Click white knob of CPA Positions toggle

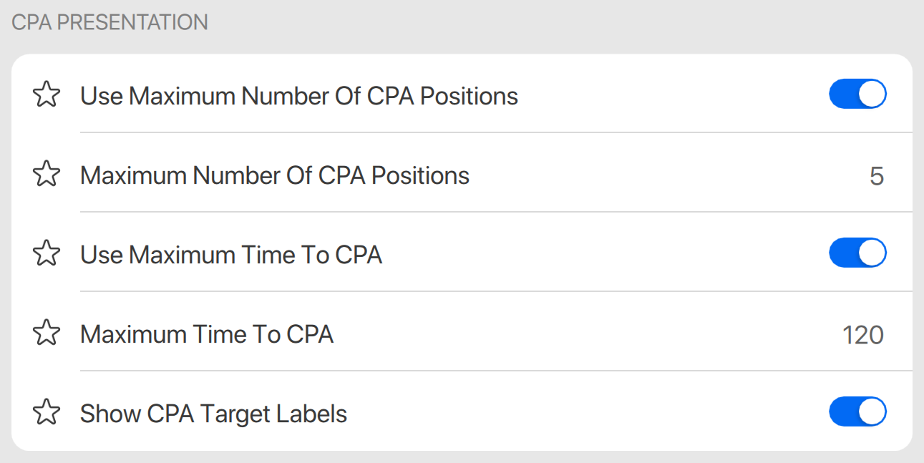[872, 94]
